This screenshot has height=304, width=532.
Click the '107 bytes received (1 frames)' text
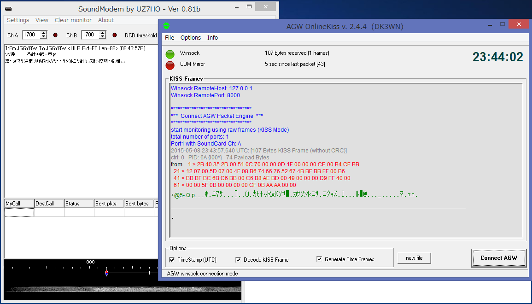(x=297, y=53)
